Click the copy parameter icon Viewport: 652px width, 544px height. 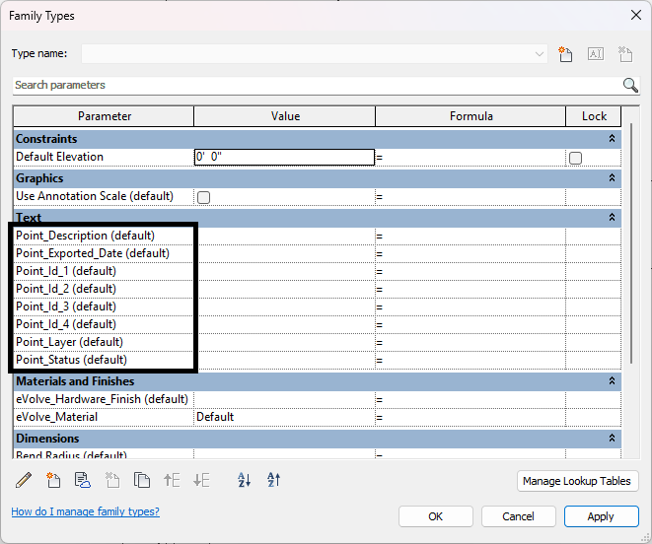pos(143,481)
